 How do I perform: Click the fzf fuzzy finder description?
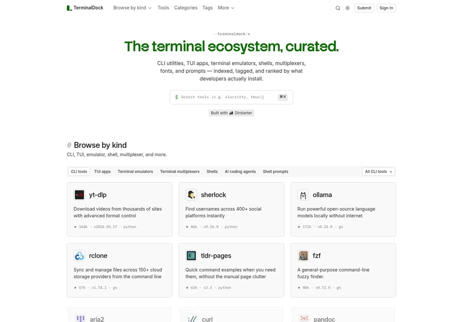(x=333, y=273)
